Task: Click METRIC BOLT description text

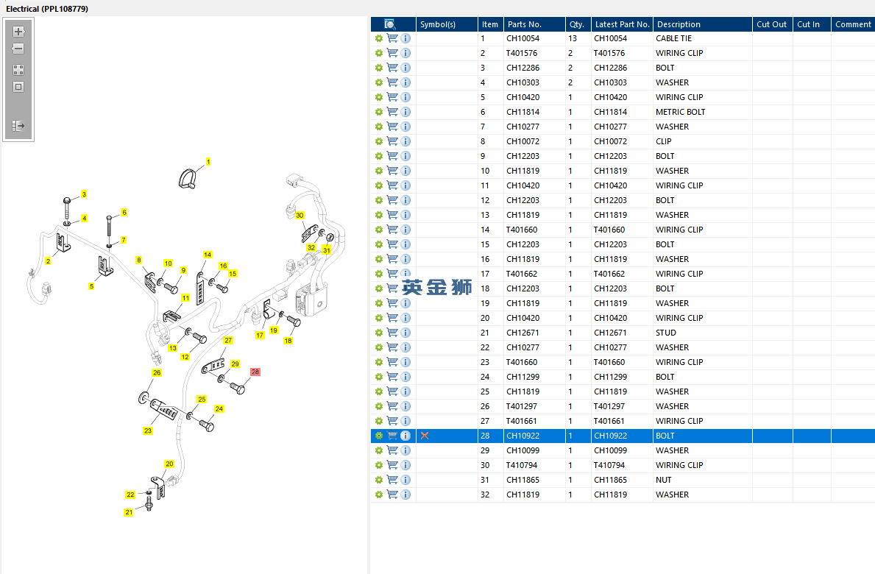Action: coord(680,112)
